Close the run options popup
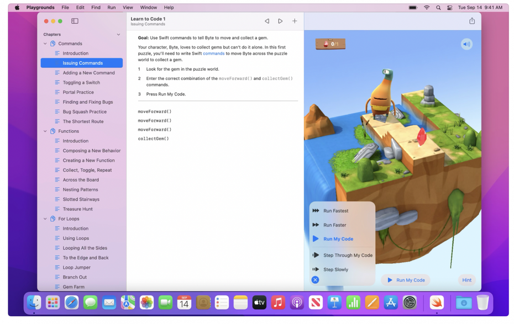This screenshot has height=324, width=514. (x=315, y=280)
